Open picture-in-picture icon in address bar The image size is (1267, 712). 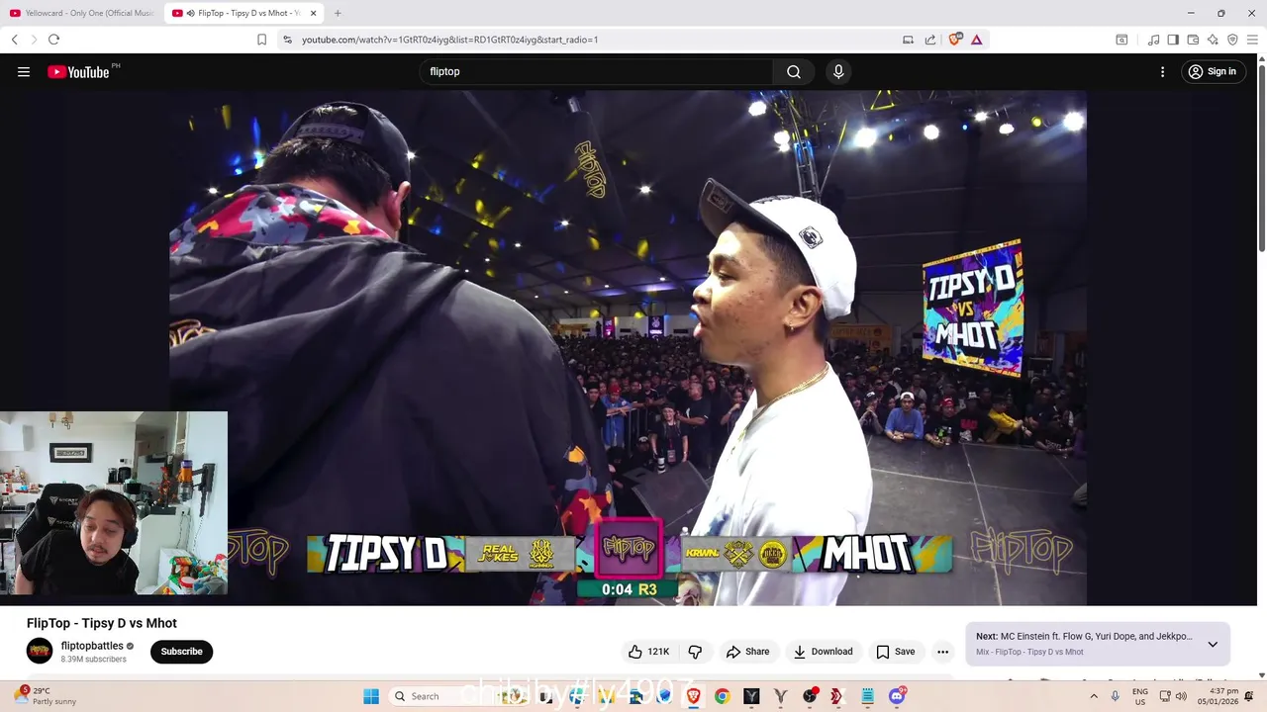(908, 40)
